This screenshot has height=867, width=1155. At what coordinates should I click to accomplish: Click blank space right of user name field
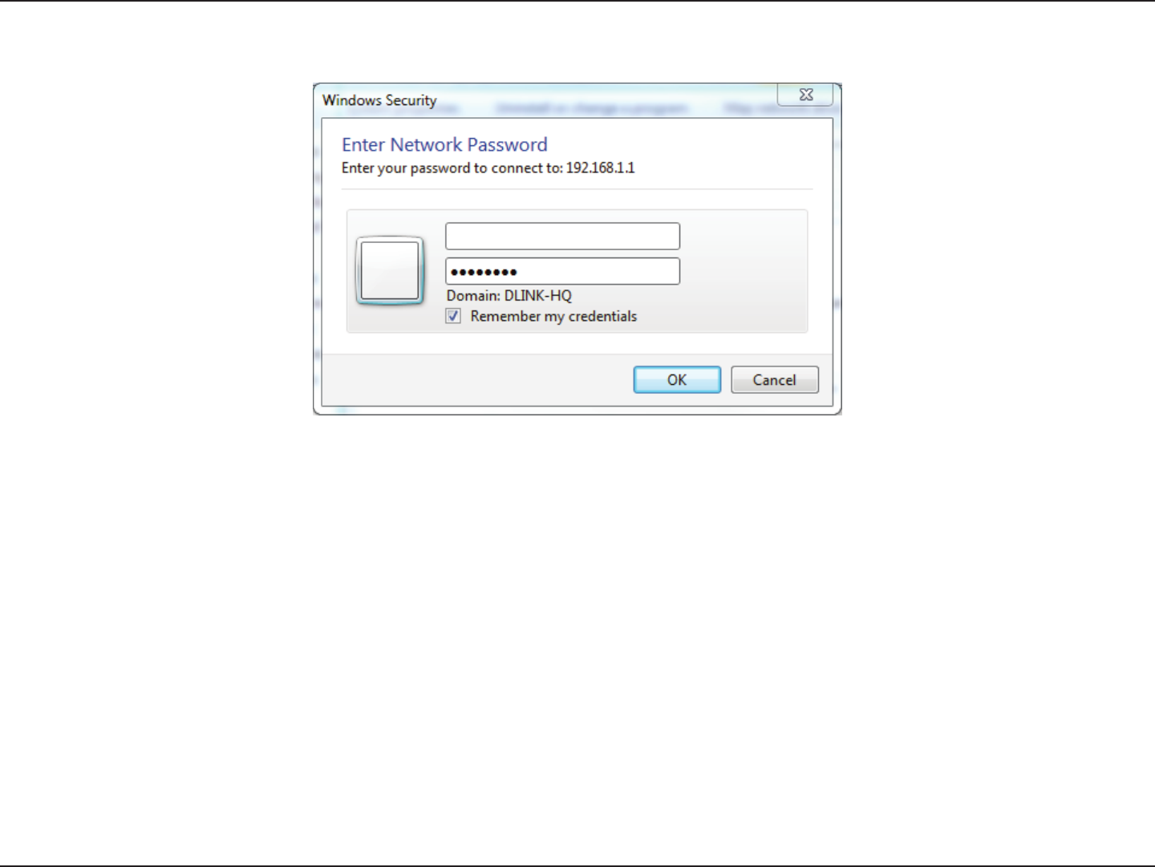742,236
